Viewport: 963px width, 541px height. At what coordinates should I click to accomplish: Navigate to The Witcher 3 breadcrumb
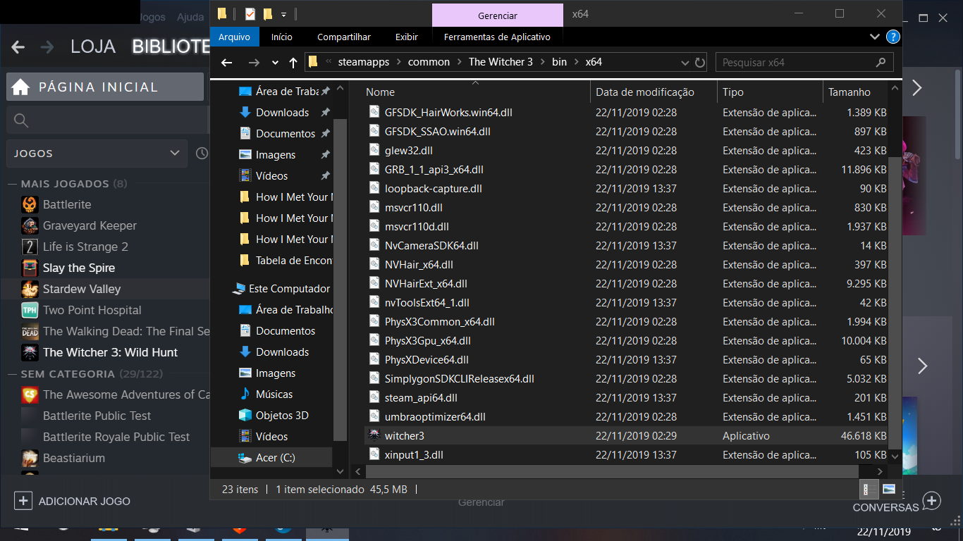tap(501, 62)
